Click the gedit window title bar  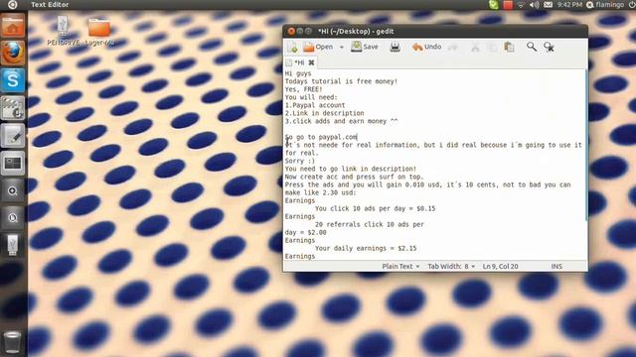tap(435, 31)
